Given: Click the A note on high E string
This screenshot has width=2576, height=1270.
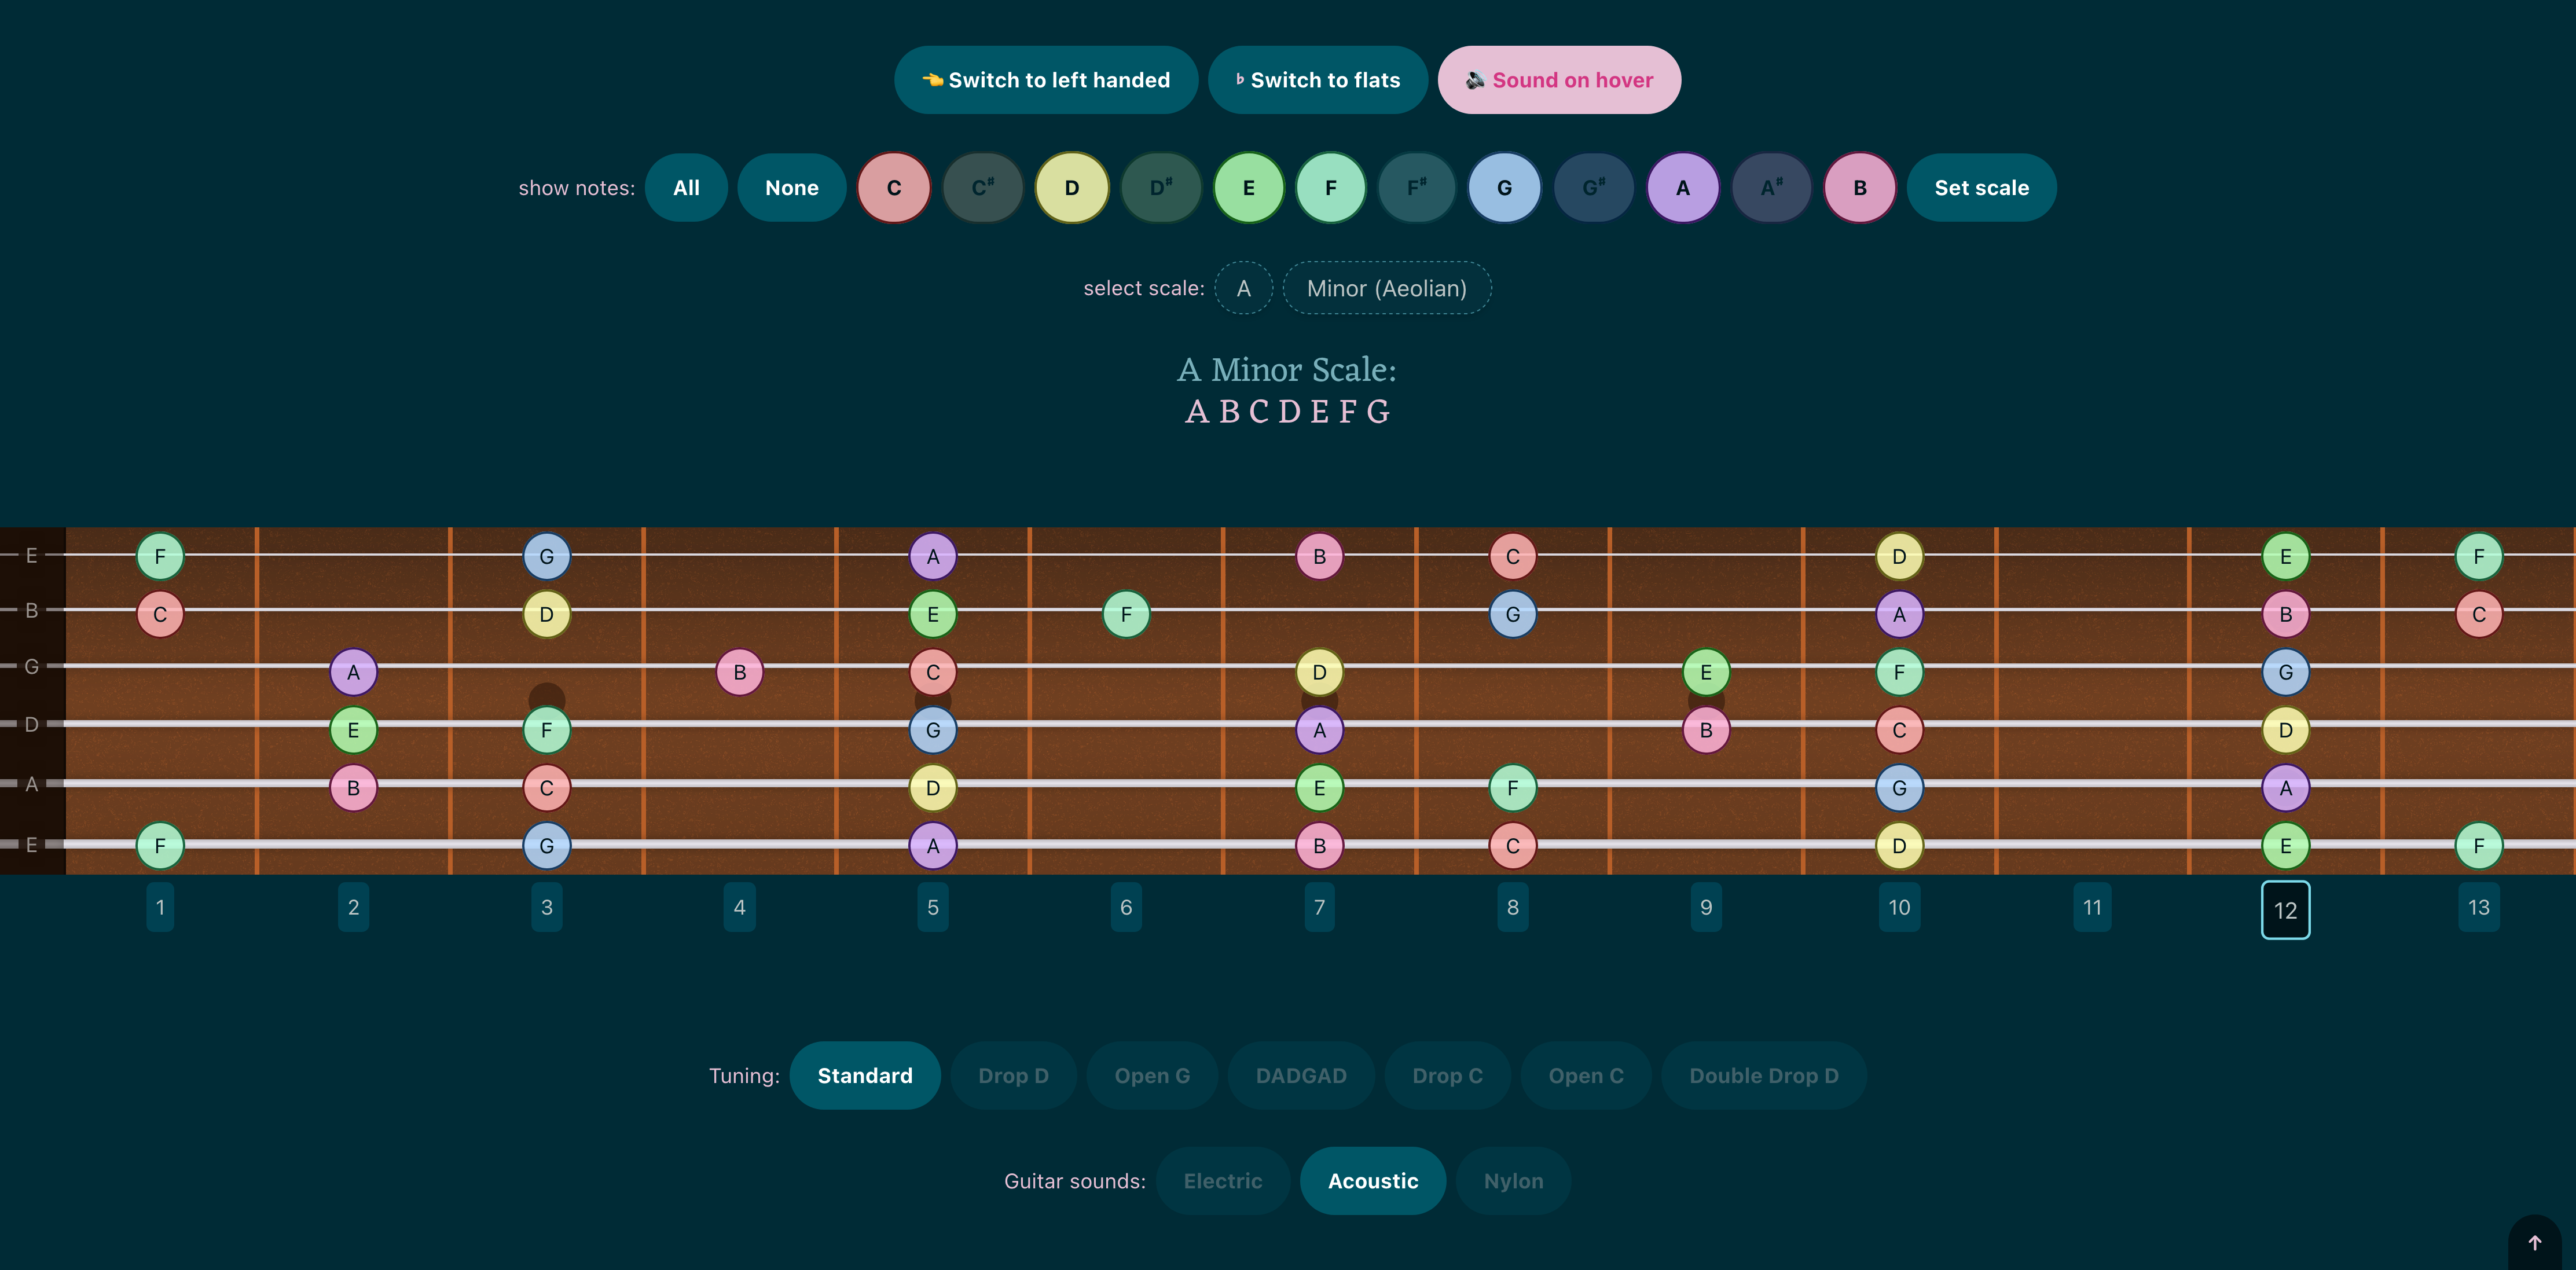Looking at the screenshot, I should click(x=933, y=556).
